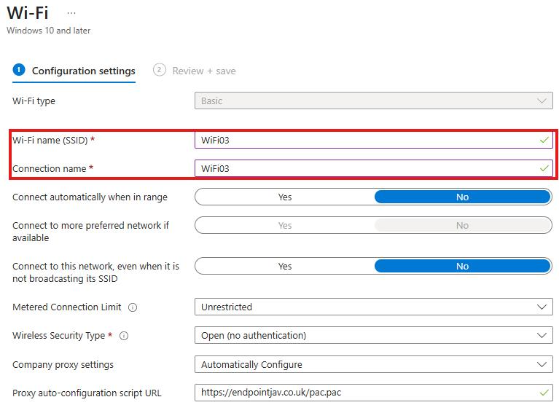The height and width of the screenshot is (405, 559).
Task: Go to the Review + save tab
Action: point(203,71)
